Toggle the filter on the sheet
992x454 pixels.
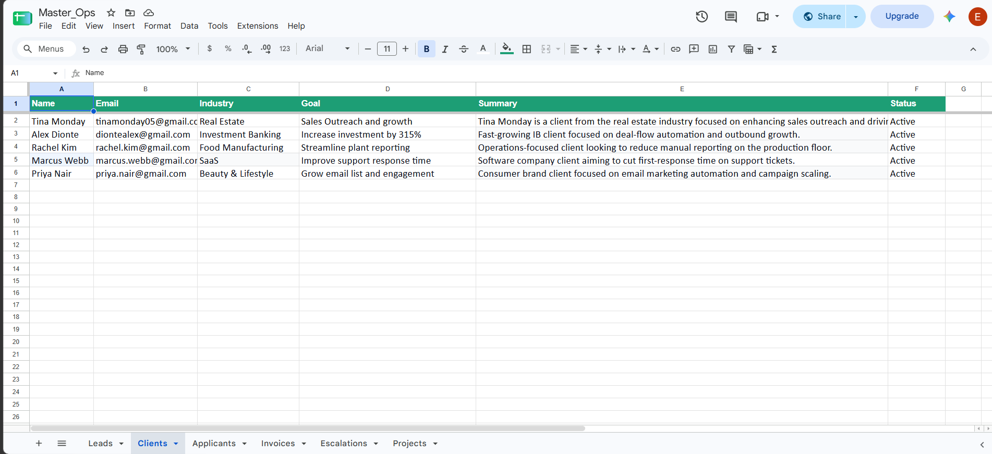click(x=731, y=49)
